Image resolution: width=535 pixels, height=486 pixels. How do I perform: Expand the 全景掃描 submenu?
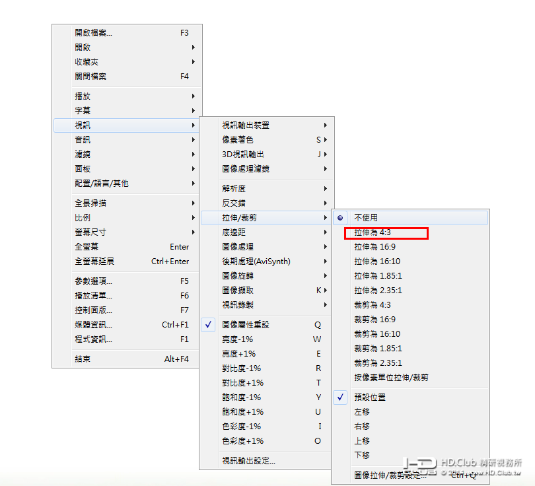tap(126, 203)
